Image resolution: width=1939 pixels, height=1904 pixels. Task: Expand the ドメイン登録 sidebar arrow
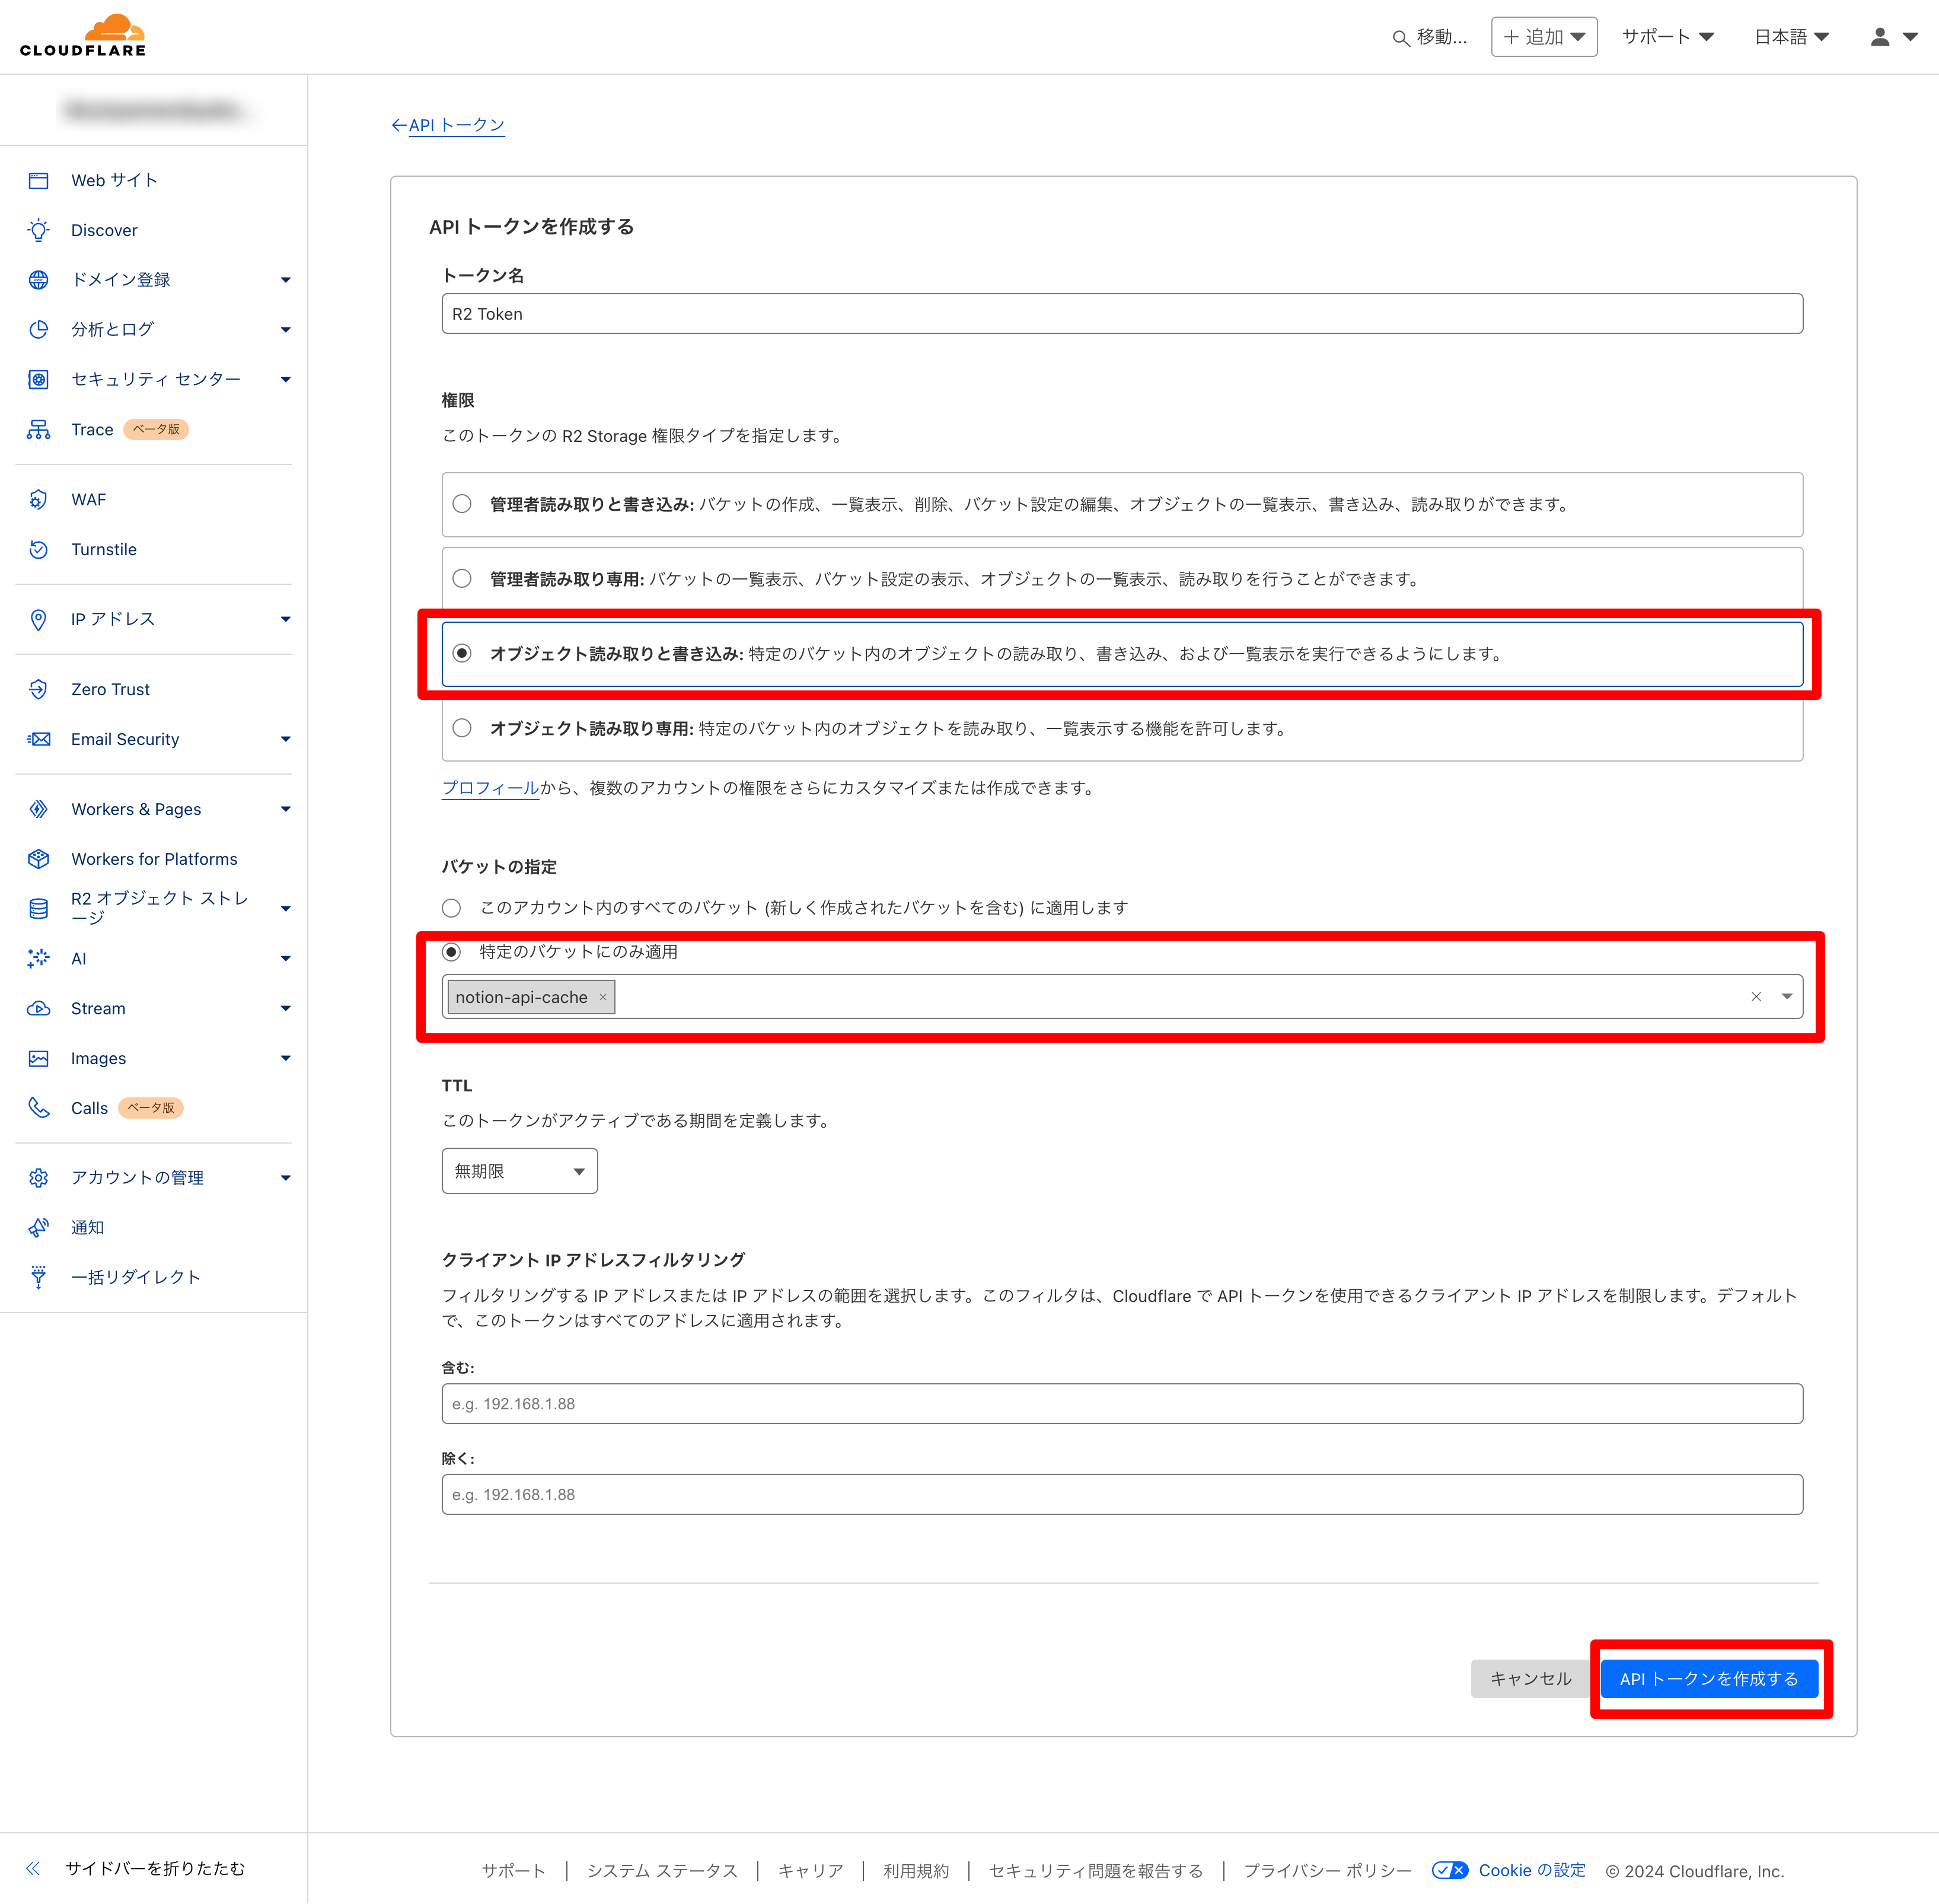[x=286, y=280]
